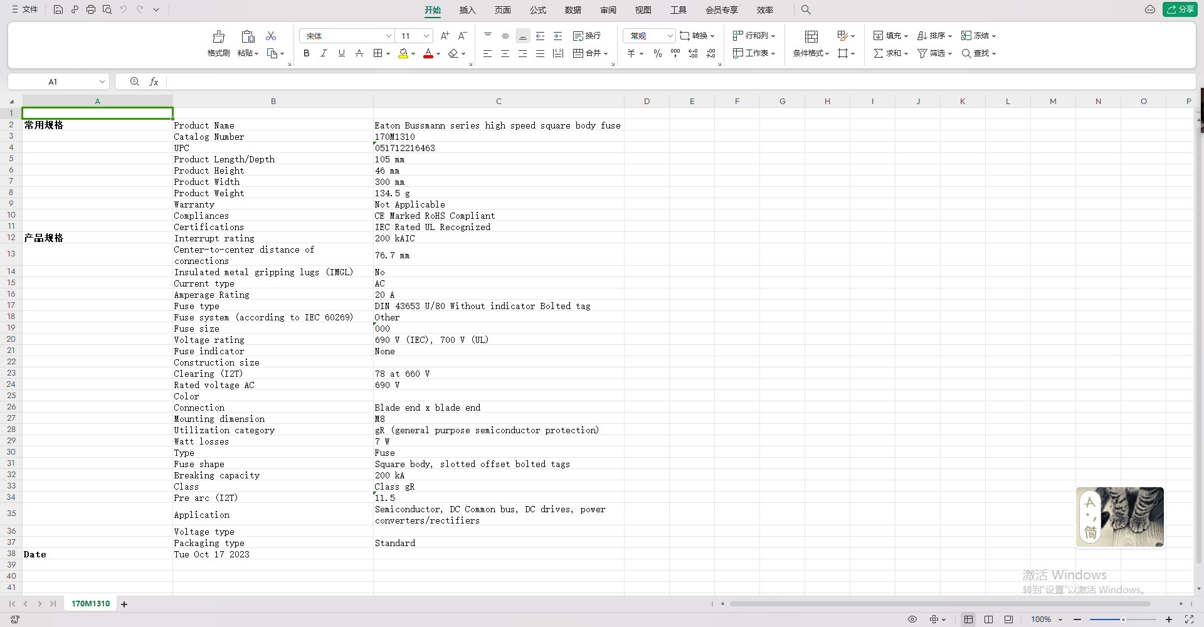This screenshot has height=627, width=1204.
Task: Click the Save icon in the title bar
Action: [x=58, y=9]
